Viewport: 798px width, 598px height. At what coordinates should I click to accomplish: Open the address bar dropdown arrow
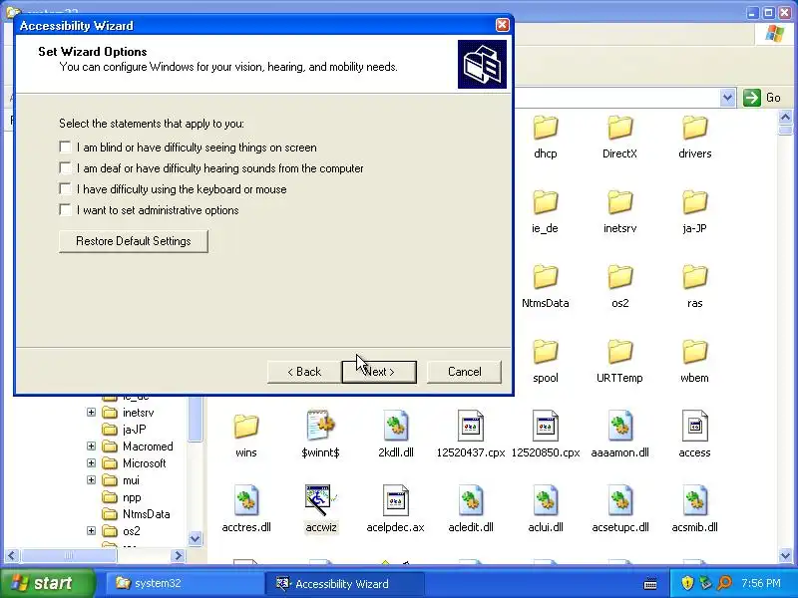point(728,98)
